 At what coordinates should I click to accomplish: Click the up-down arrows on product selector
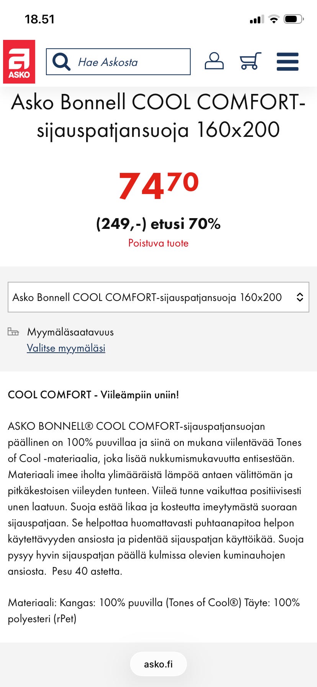coord(300,297)
